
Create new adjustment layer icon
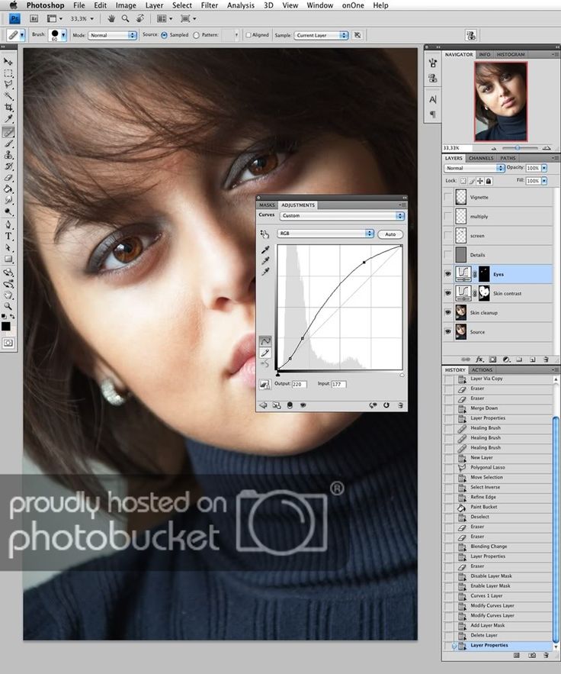tap(506, 360)
